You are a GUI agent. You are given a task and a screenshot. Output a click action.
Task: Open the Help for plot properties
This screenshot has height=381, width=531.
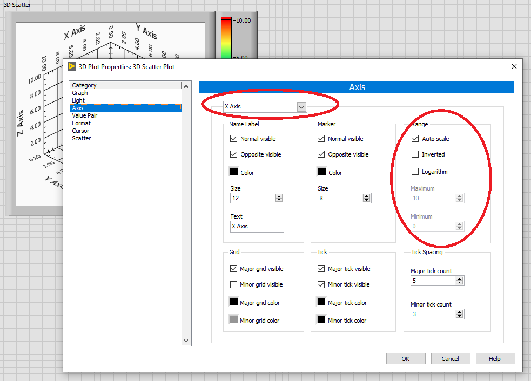click(495, 358)
